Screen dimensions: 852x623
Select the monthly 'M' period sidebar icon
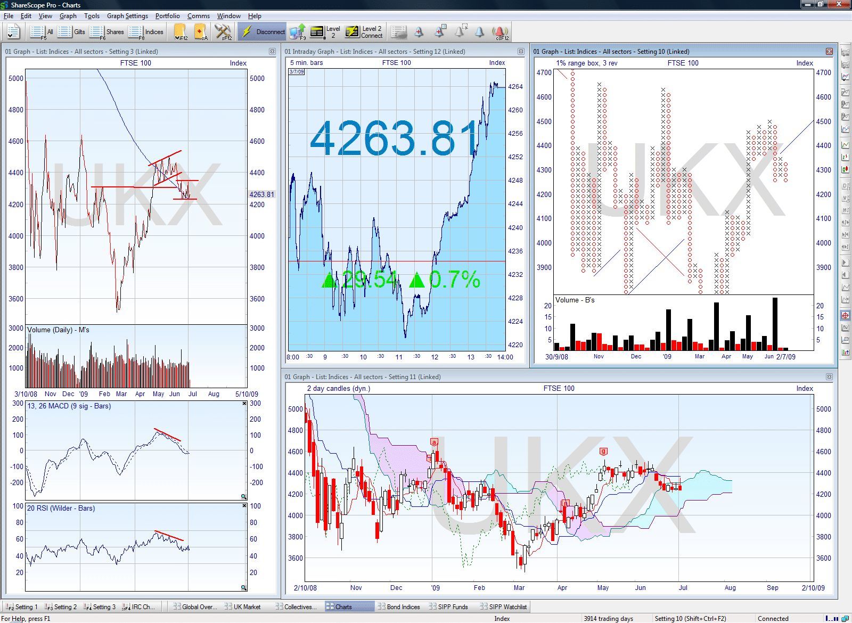coord(845,210)
